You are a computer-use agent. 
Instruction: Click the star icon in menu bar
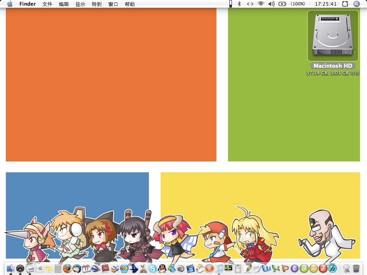click(345, 4)
